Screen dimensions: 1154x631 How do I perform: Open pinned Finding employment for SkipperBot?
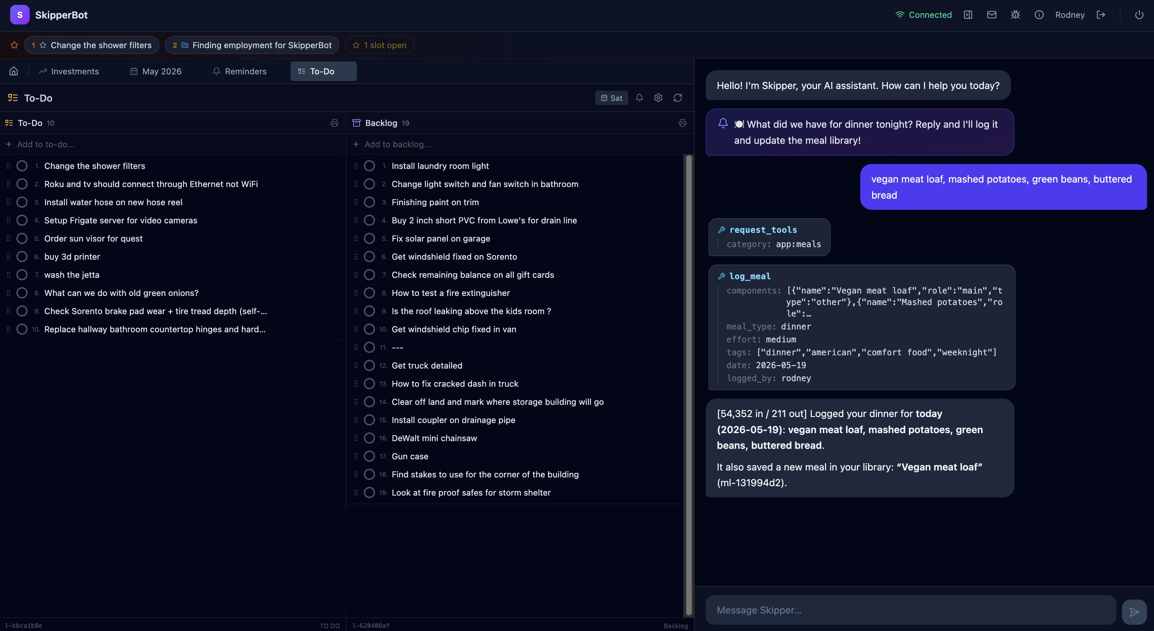[x=252, y=45]
